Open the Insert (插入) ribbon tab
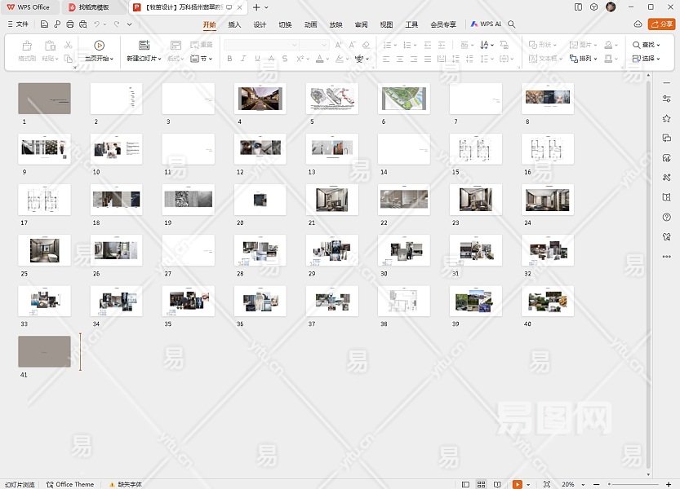Viewport: 680px width, 489px height. pyautogui.click(x=234, y=24)
